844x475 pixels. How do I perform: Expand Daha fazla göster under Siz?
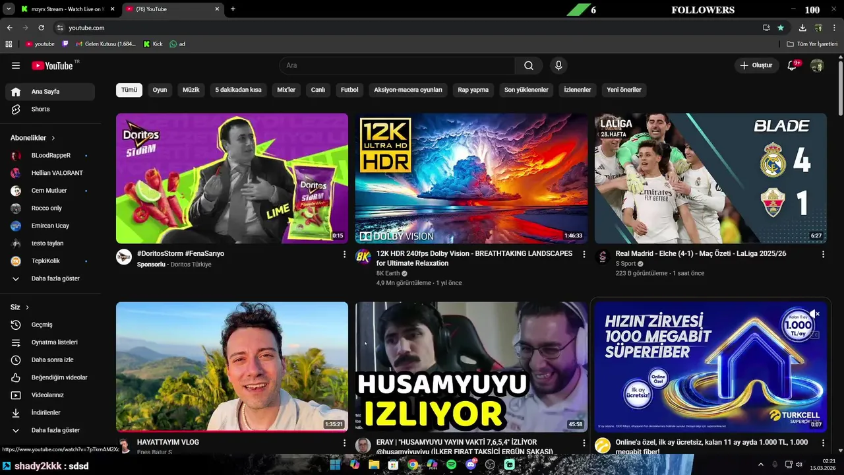(x=50, y=430)
